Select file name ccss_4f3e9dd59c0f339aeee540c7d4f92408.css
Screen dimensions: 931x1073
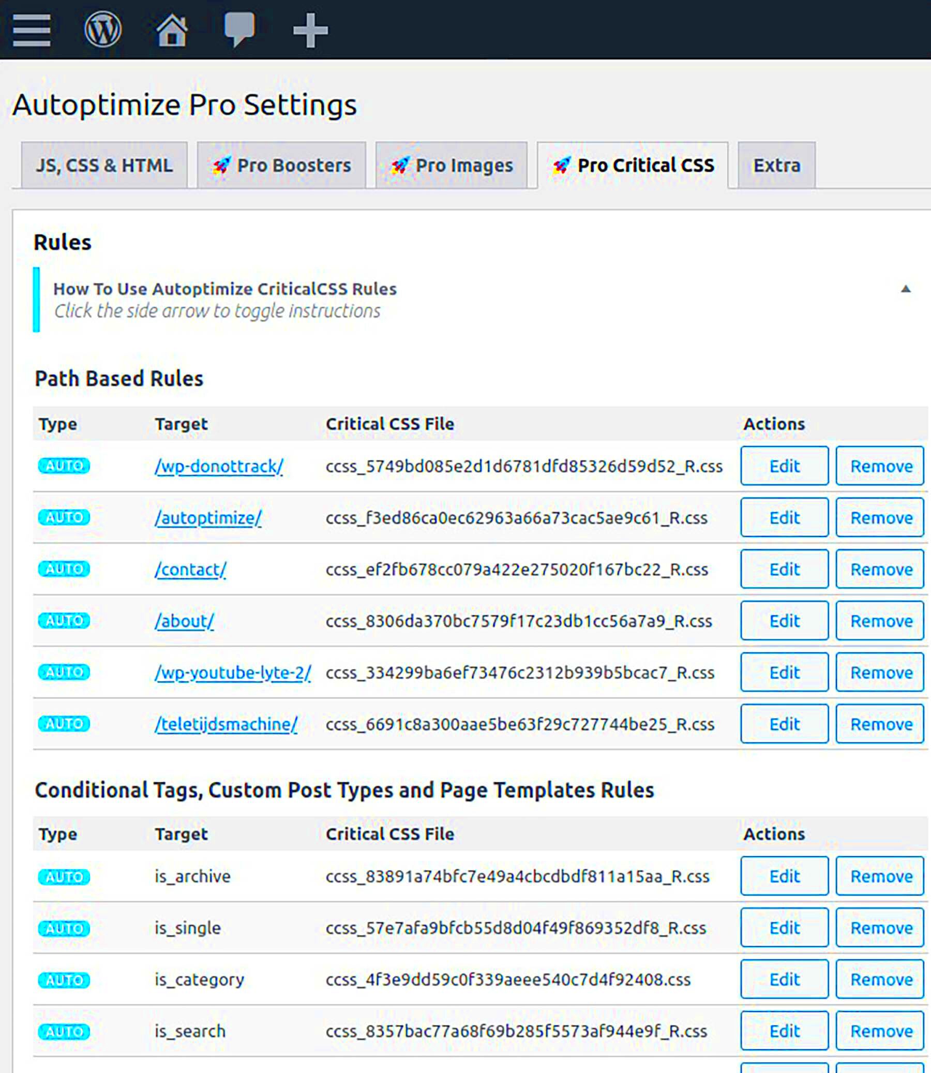point(508,979)
